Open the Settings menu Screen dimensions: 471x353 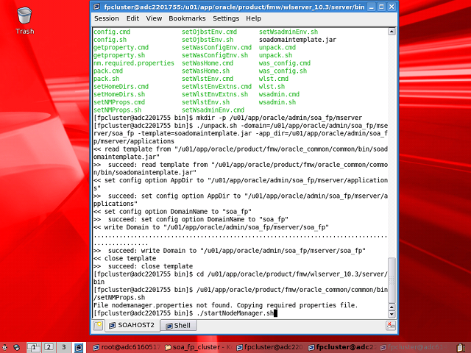coord(226,18)
